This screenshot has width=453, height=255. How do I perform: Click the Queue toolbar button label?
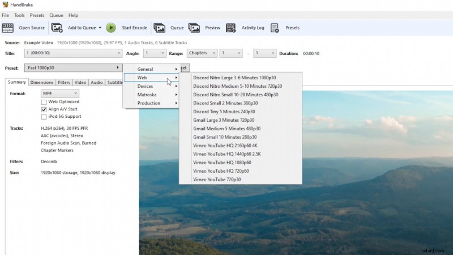click(x=177, y=28)
